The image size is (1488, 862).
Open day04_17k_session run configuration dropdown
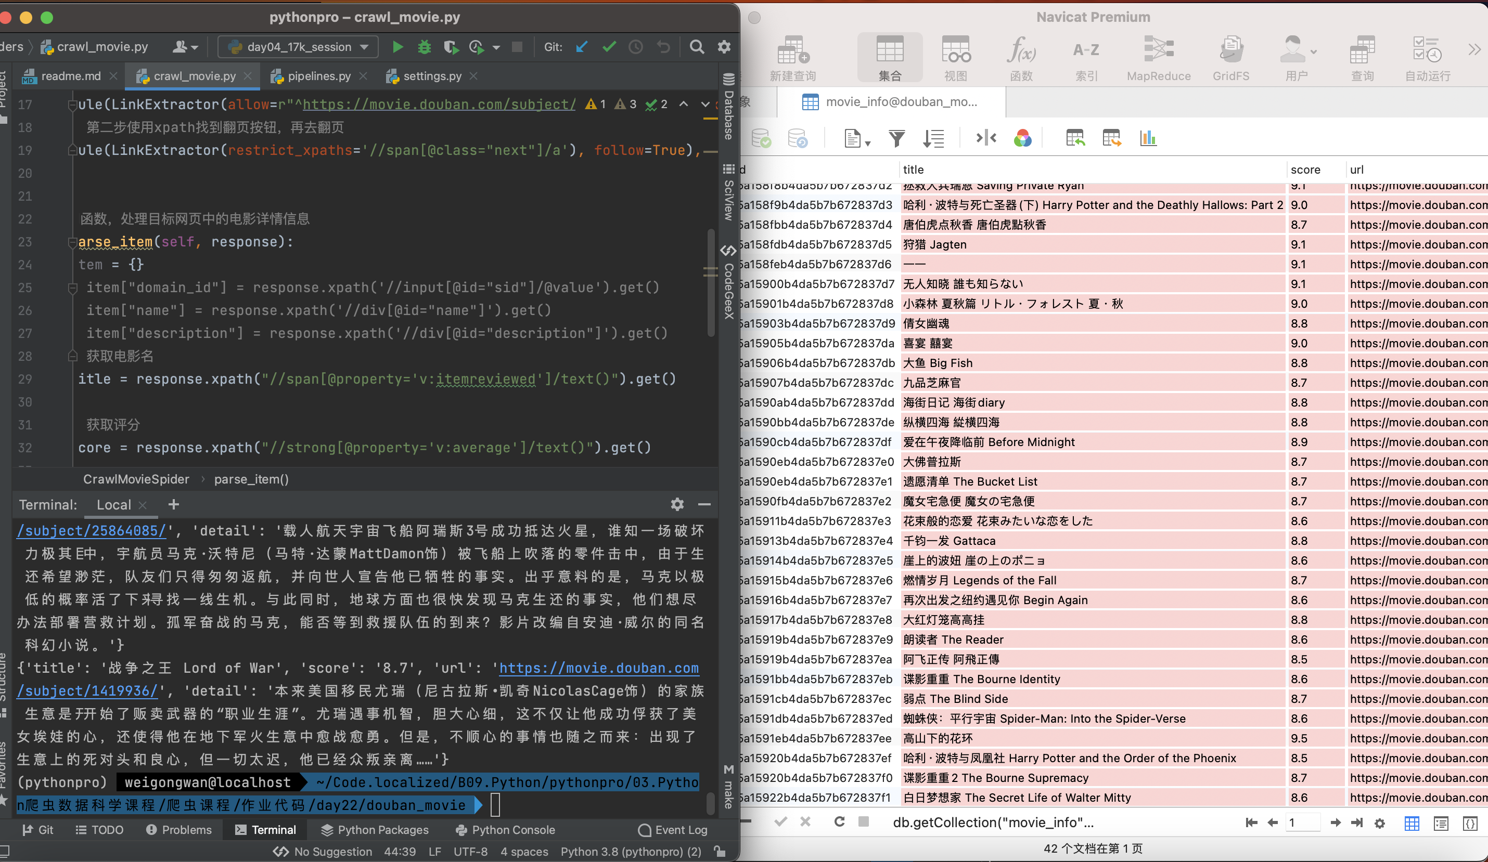(298, 47)
